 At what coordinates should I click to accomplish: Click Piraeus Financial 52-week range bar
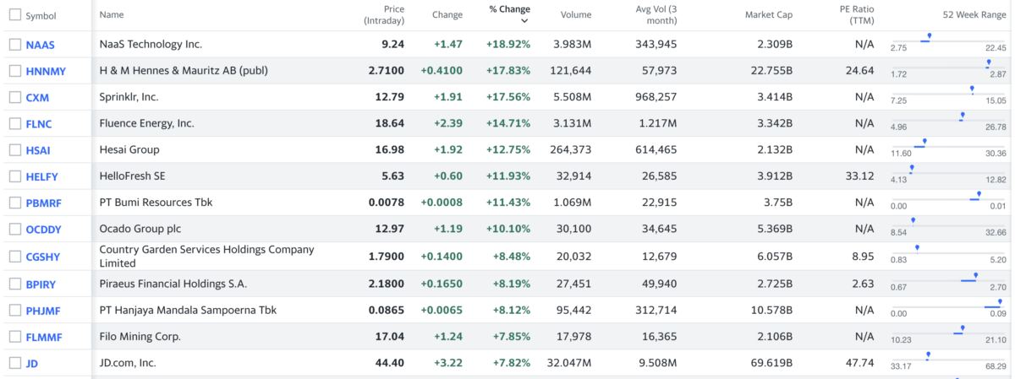948,280
